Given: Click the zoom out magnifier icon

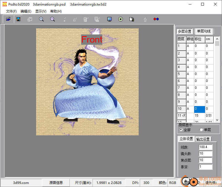Looking at the screenshot, I should pos(53,19).
